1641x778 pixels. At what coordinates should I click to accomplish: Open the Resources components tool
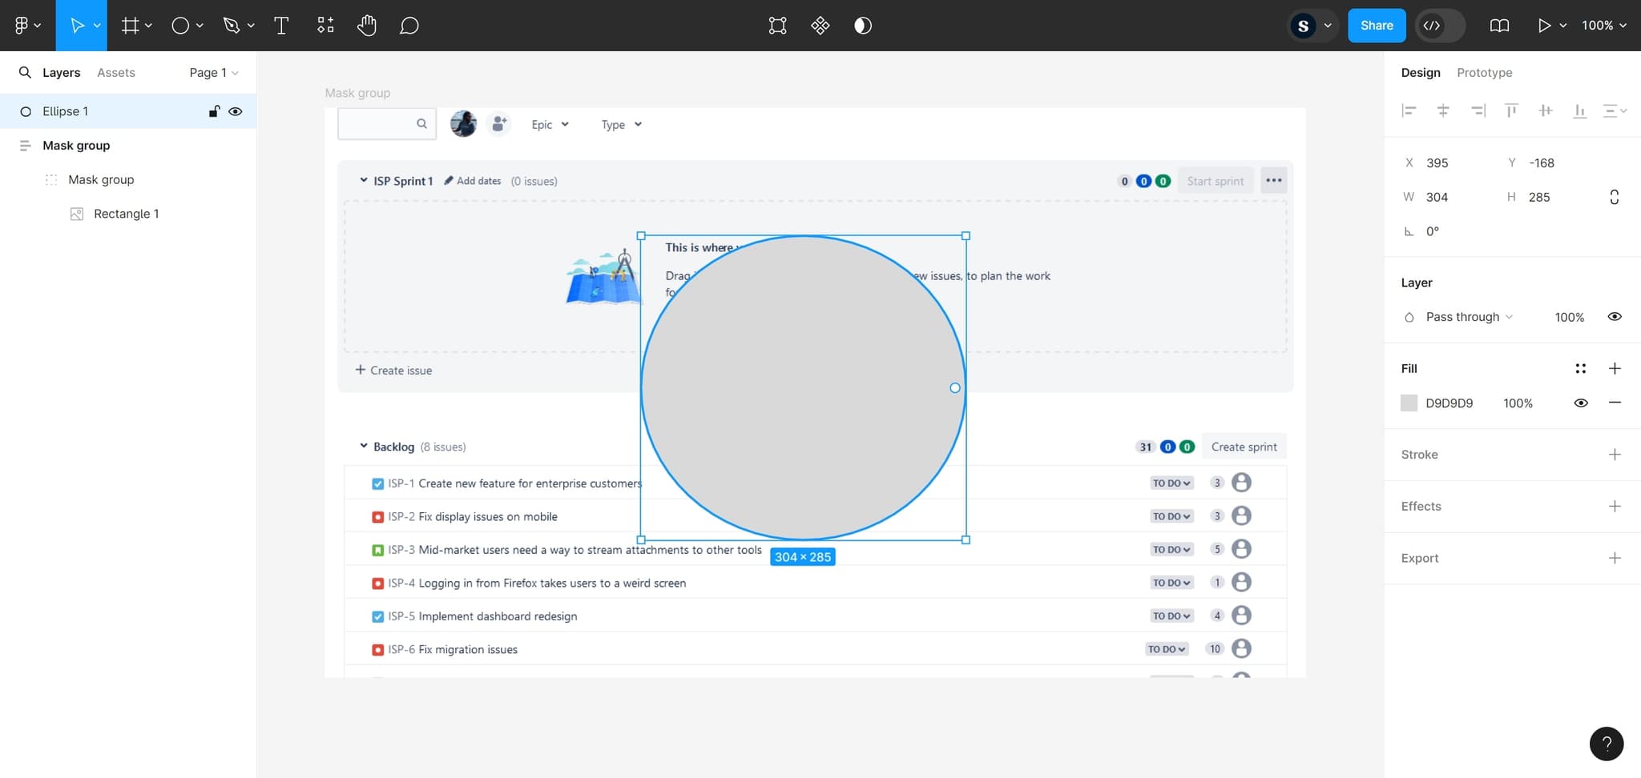coord(325,26)
